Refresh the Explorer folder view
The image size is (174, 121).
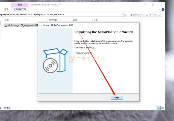coord(125,15)
